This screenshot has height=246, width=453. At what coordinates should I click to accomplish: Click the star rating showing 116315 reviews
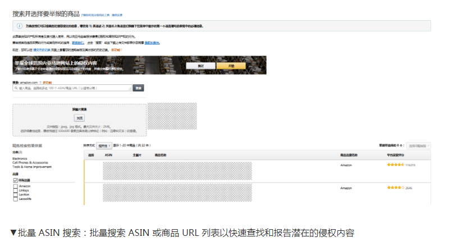[x=395, y=165]
